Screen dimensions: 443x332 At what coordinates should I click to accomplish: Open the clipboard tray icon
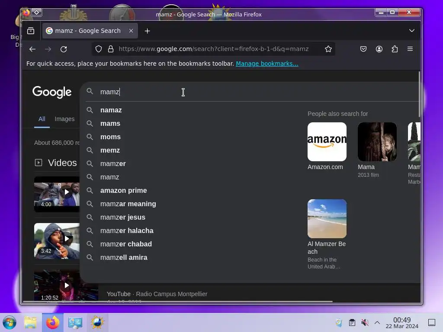point(352,322)
